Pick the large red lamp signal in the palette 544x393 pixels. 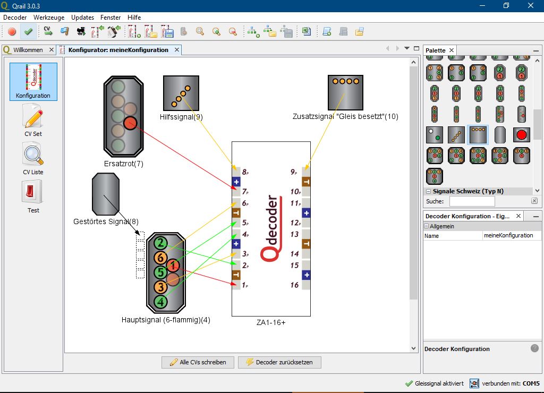click(522, 135)
